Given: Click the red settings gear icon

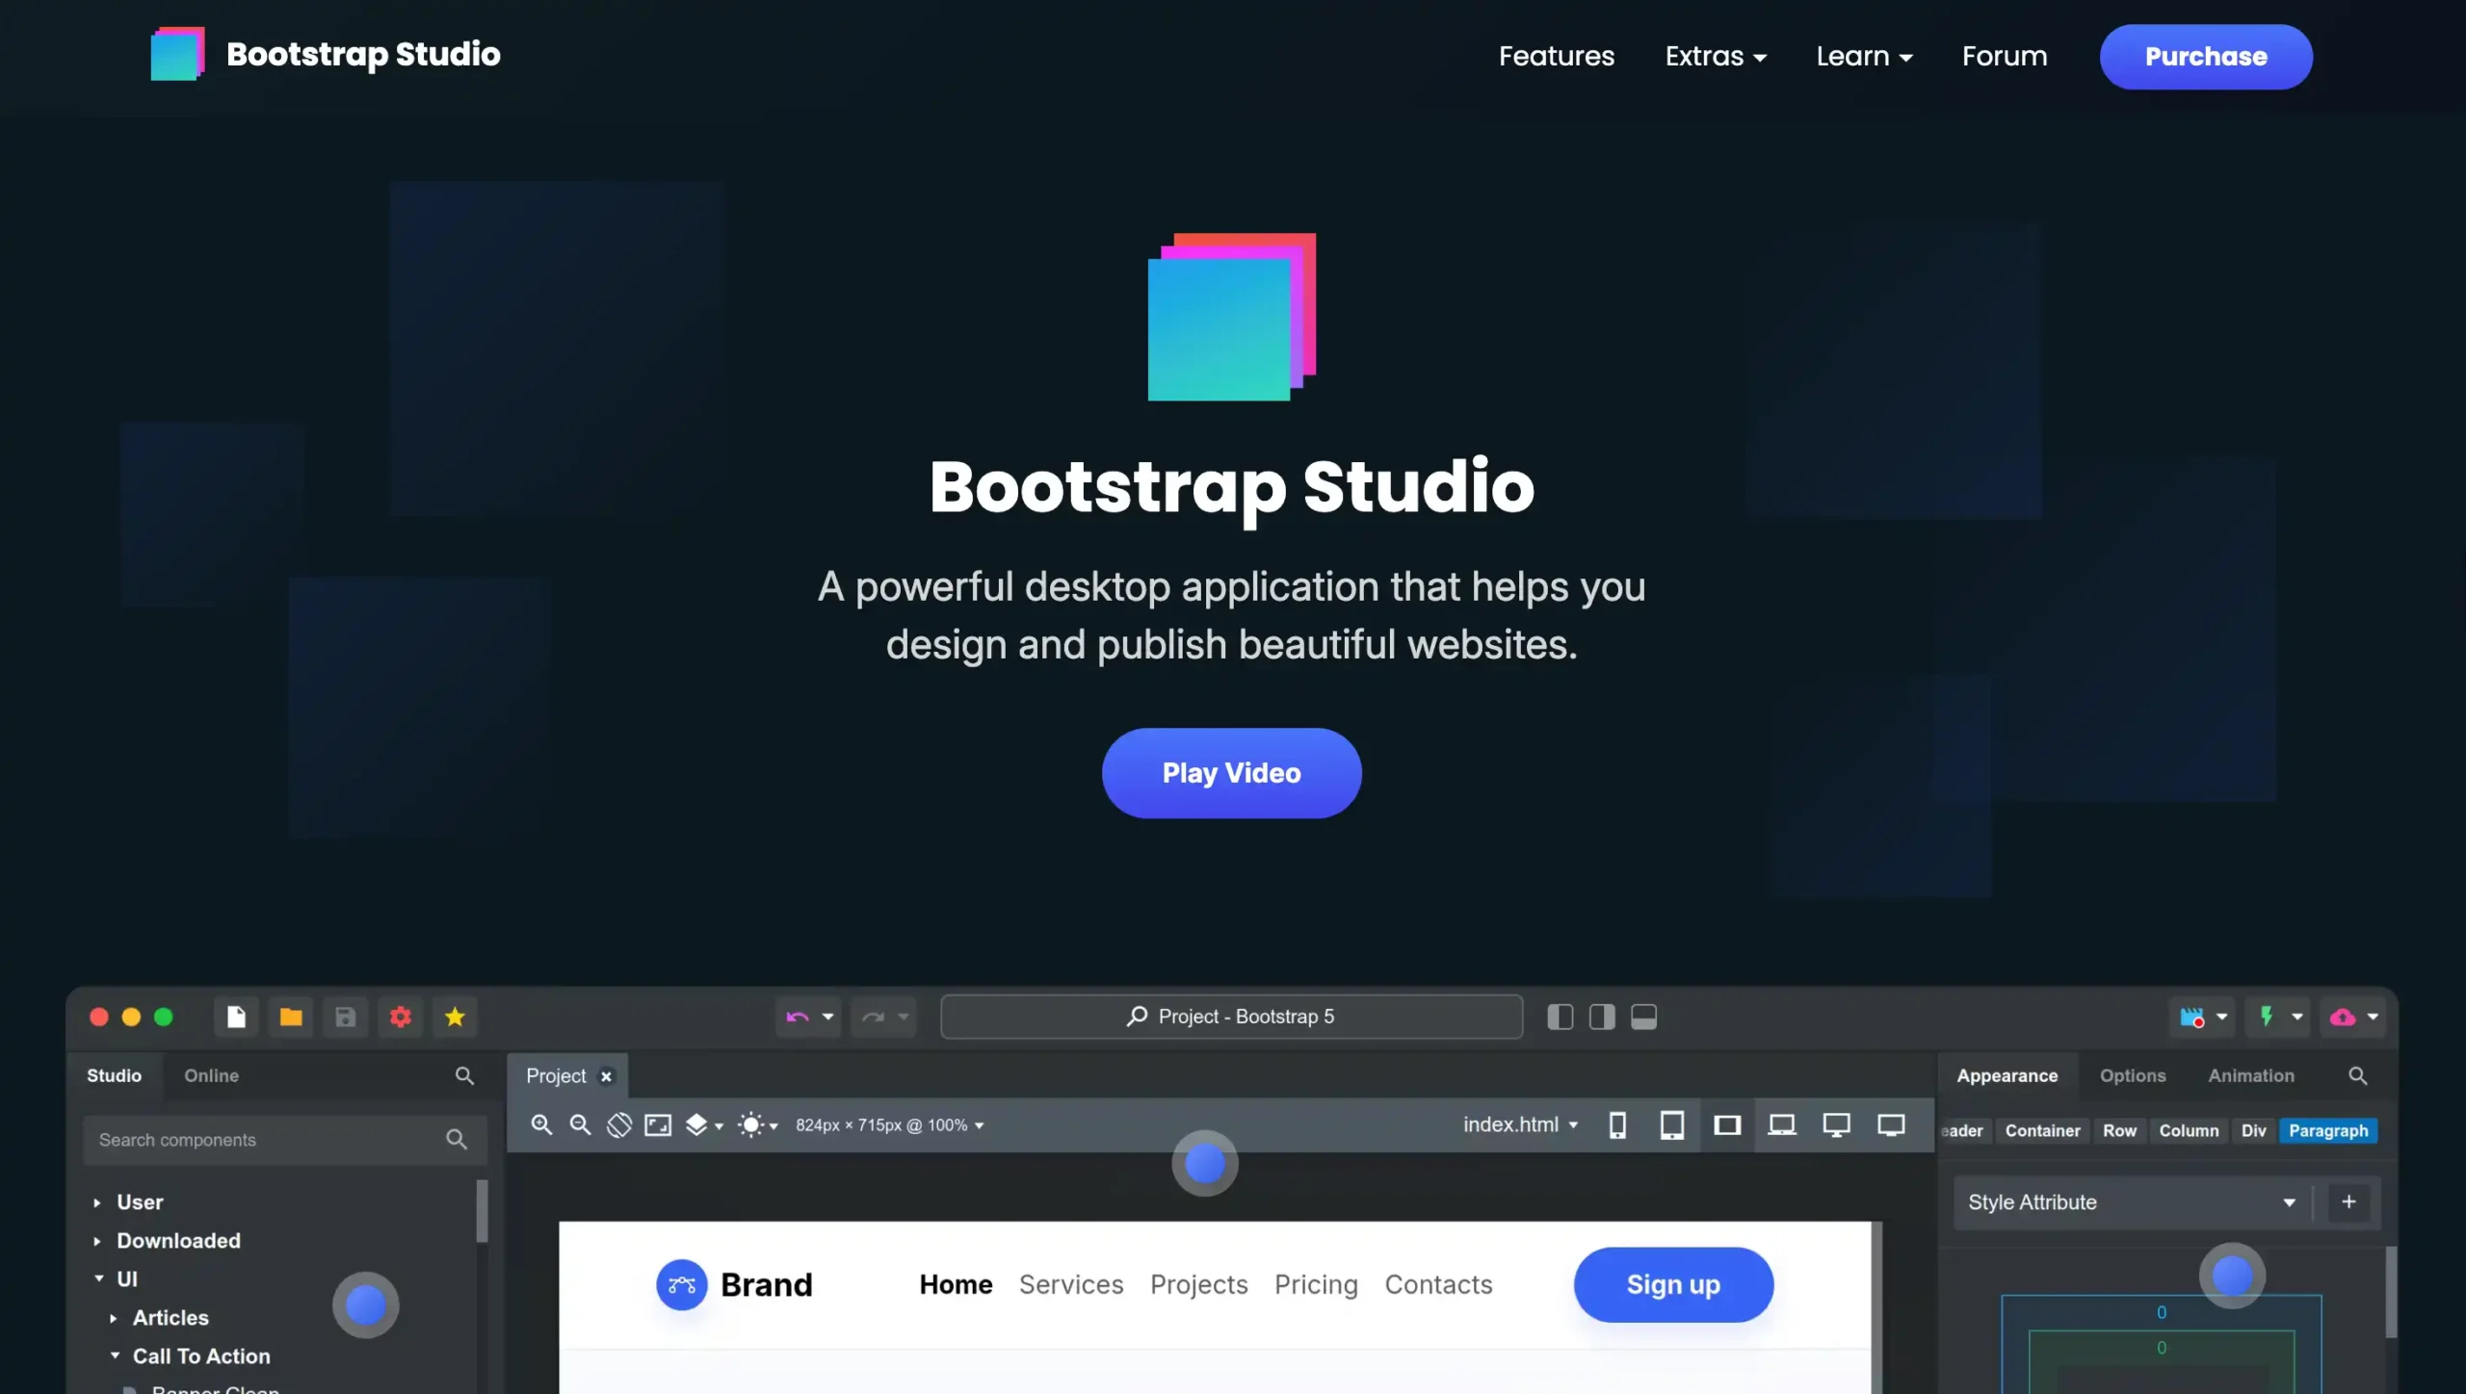Looking at the screenshot, I should [x=401, y=1017].
